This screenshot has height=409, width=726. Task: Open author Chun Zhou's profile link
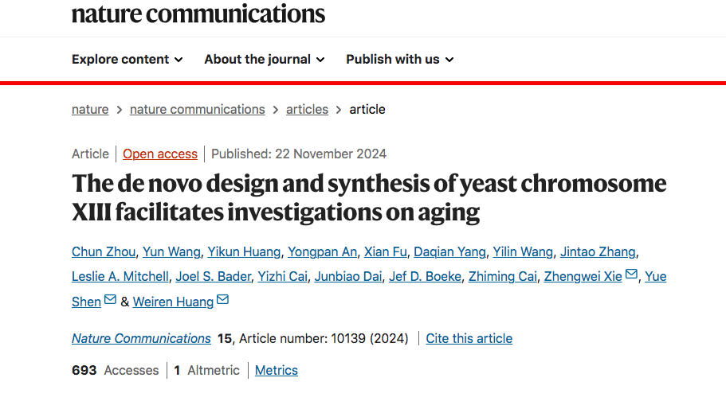click(x=104, y=252)
